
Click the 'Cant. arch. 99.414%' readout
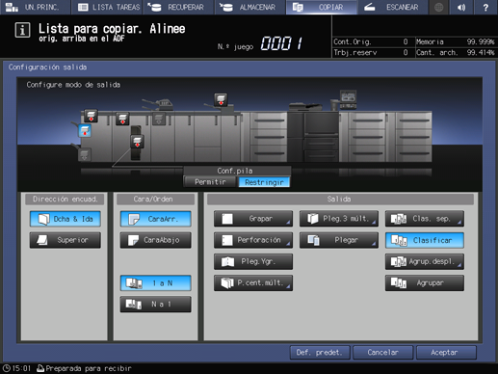coord(455,52)
